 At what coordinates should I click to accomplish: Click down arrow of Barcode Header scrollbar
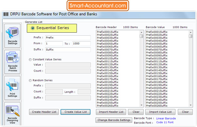pos(141,105)
